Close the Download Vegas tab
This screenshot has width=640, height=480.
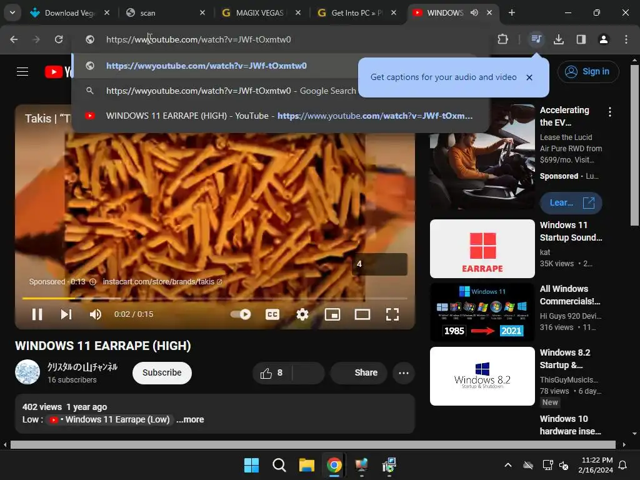coord(107,12)
